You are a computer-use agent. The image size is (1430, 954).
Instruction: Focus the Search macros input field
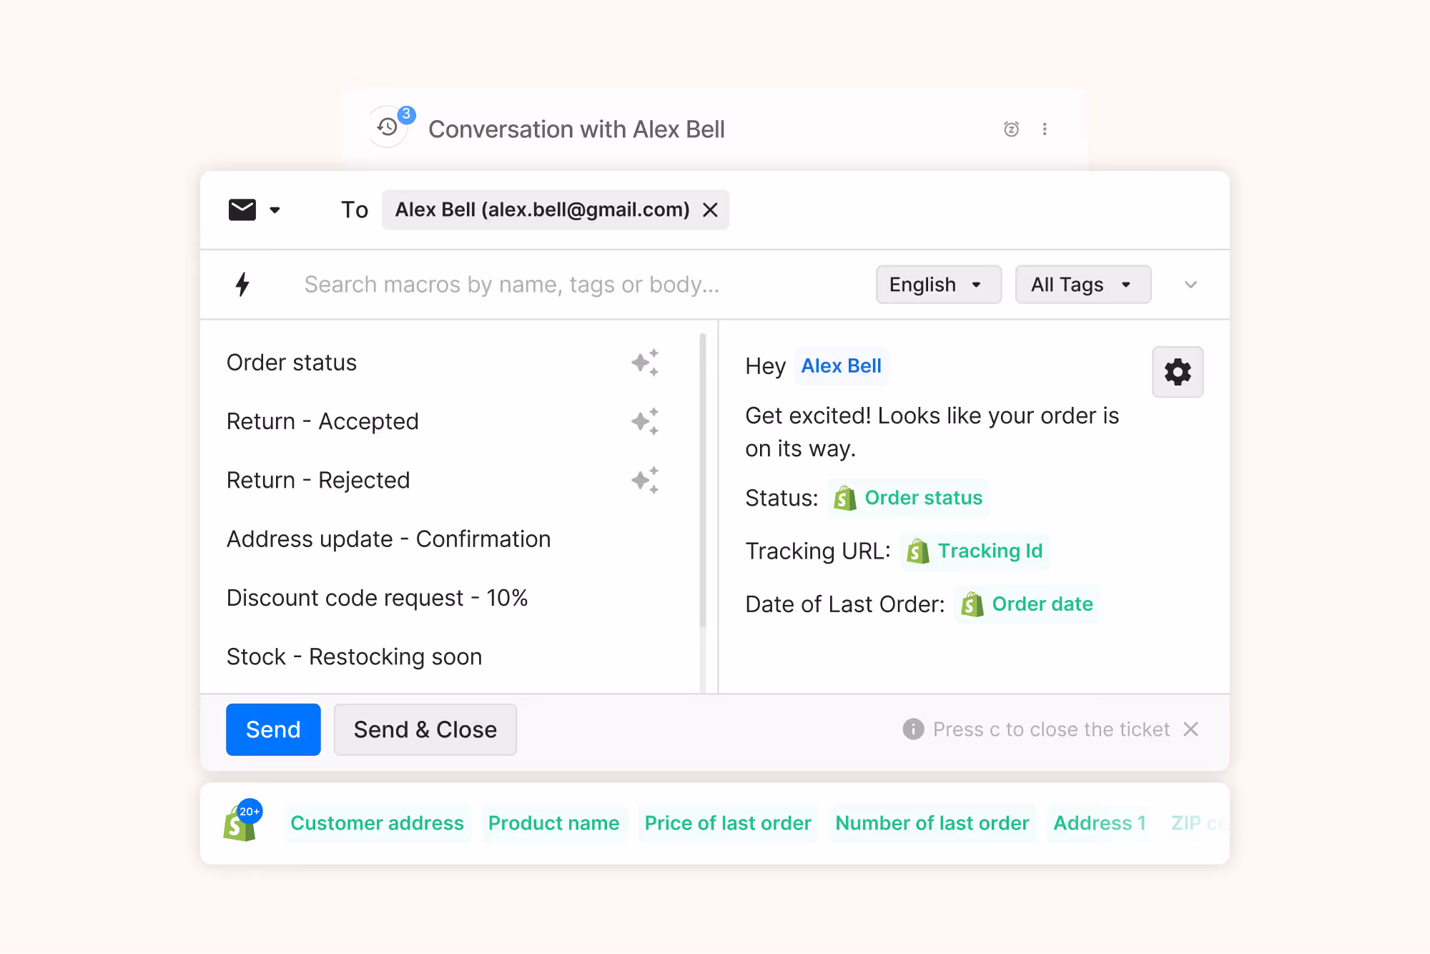[x=511, y=285]
